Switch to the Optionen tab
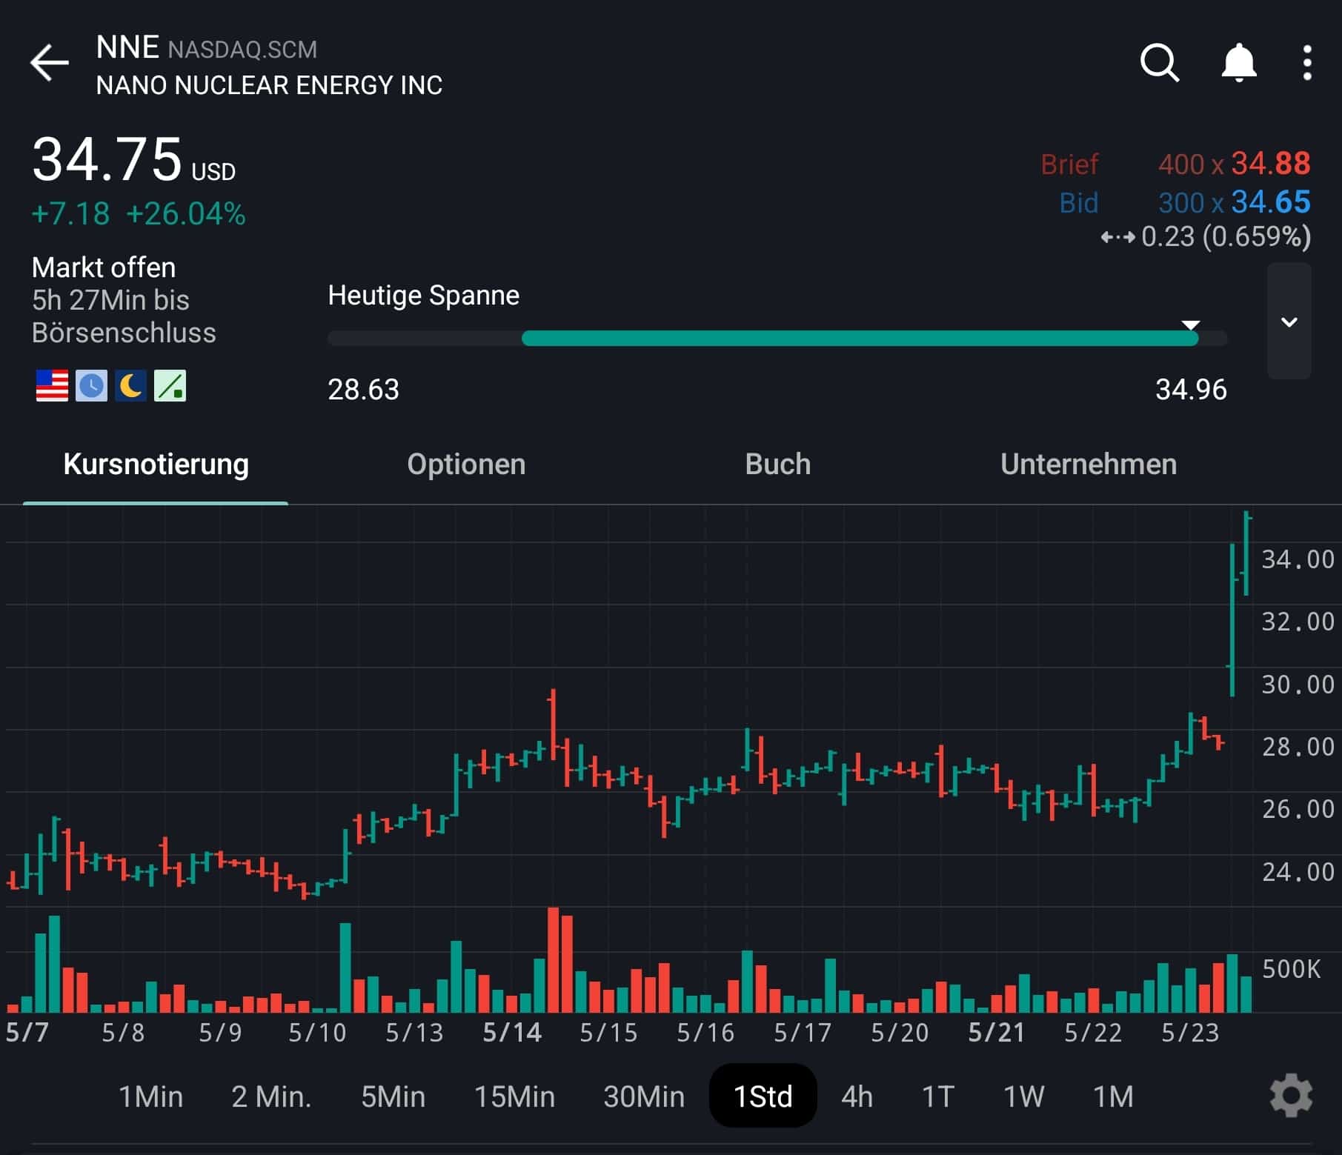This screenshot has height=1155, width=1342. [x=466, y=465]
